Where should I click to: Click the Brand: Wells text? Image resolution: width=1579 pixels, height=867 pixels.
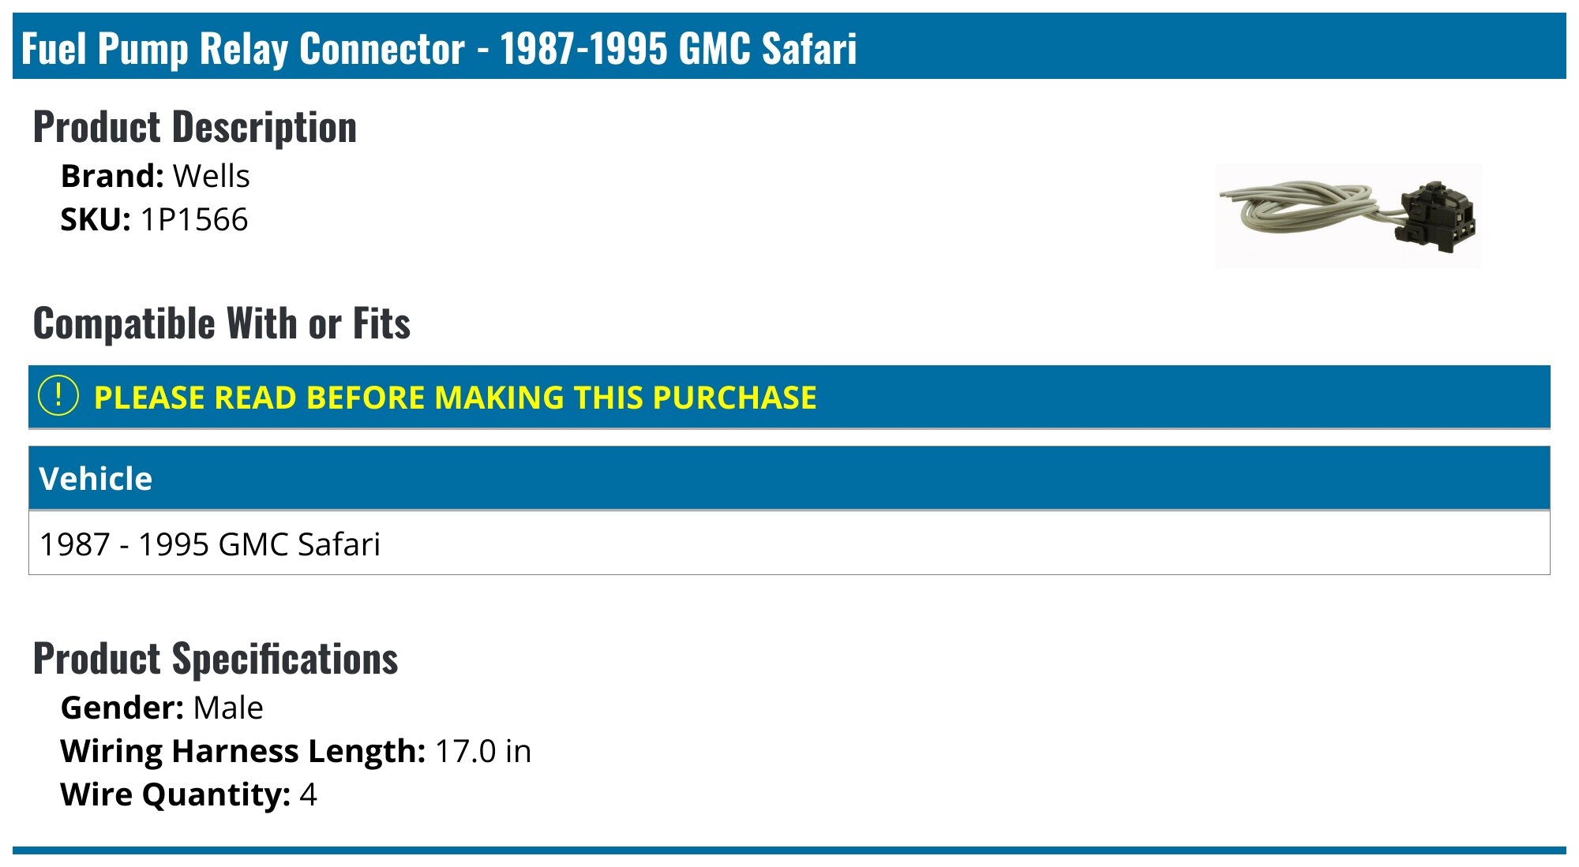coord(156,176)
